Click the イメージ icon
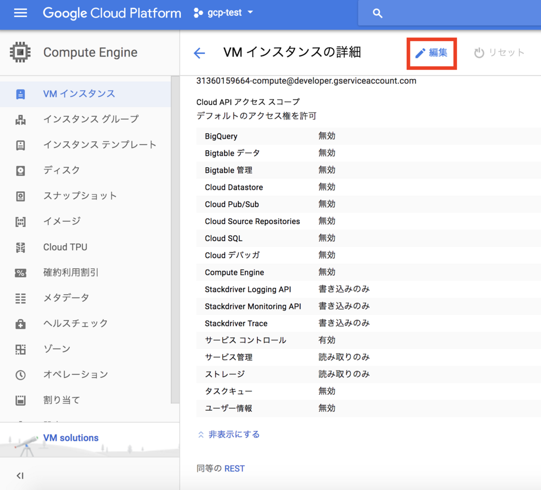Viewport: 541px width, 490px height. [21, 221]
